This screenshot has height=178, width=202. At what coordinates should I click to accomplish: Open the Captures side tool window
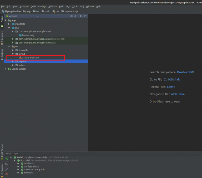pyautogui.click(x=2, y=54)
